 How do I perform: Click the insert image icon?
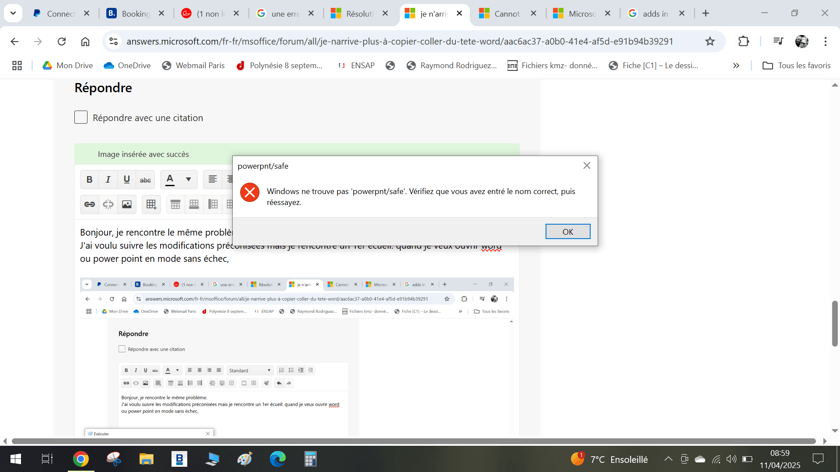(126, 205)
